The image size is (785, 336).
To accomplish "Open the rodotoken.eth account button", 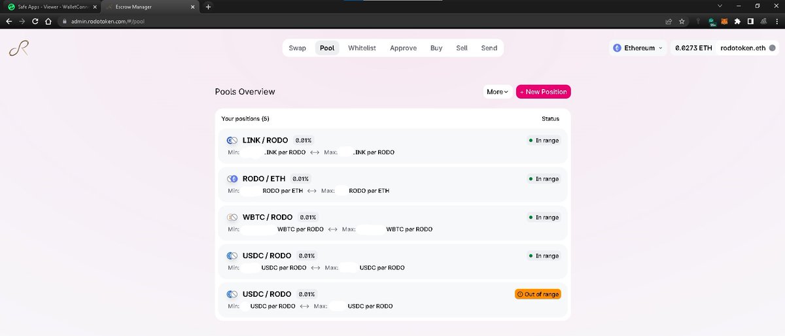I will [748, 48].
